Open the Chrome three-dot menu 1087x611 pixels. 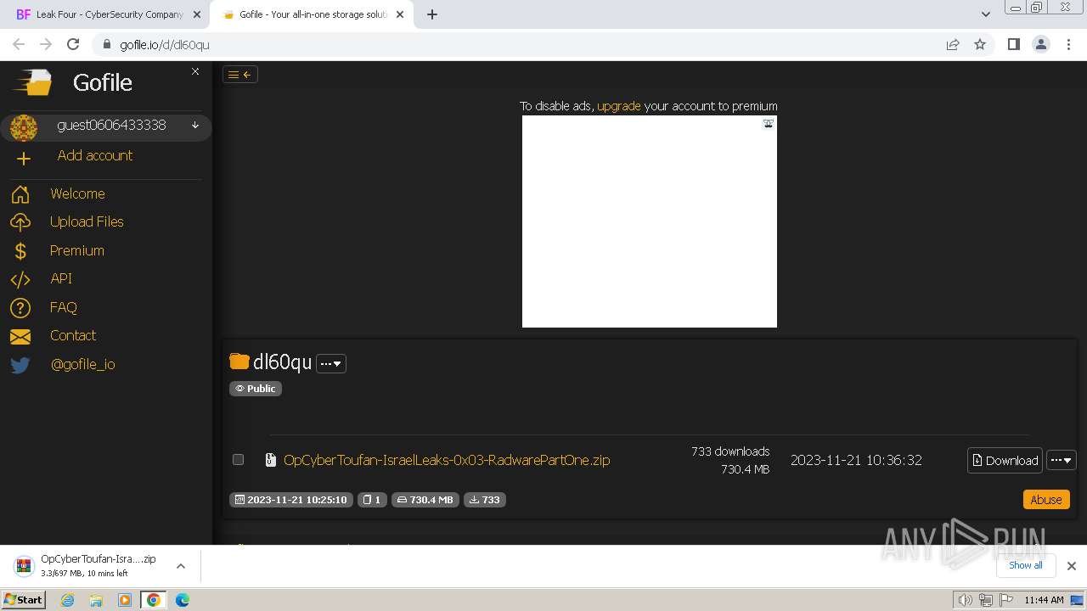[x=1068, y=45]
